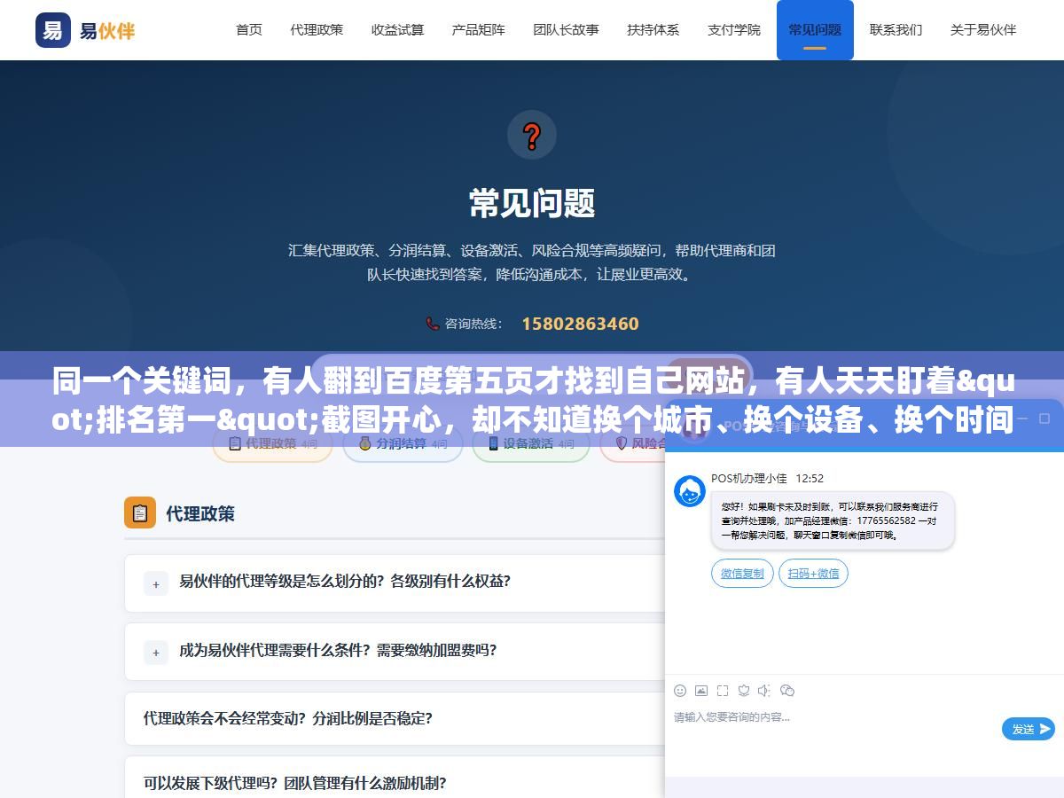Screen dimensions: 1064x798
Task: Click the screenshot capture icon in chat
Action: (723, 691)
